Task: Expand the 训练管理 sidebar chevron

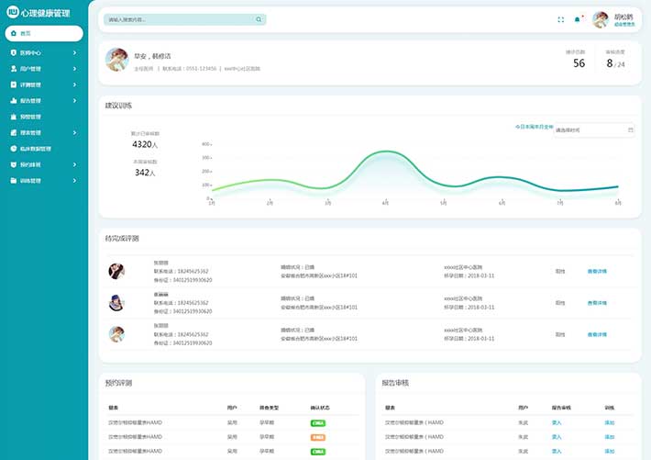Action: 75,181
